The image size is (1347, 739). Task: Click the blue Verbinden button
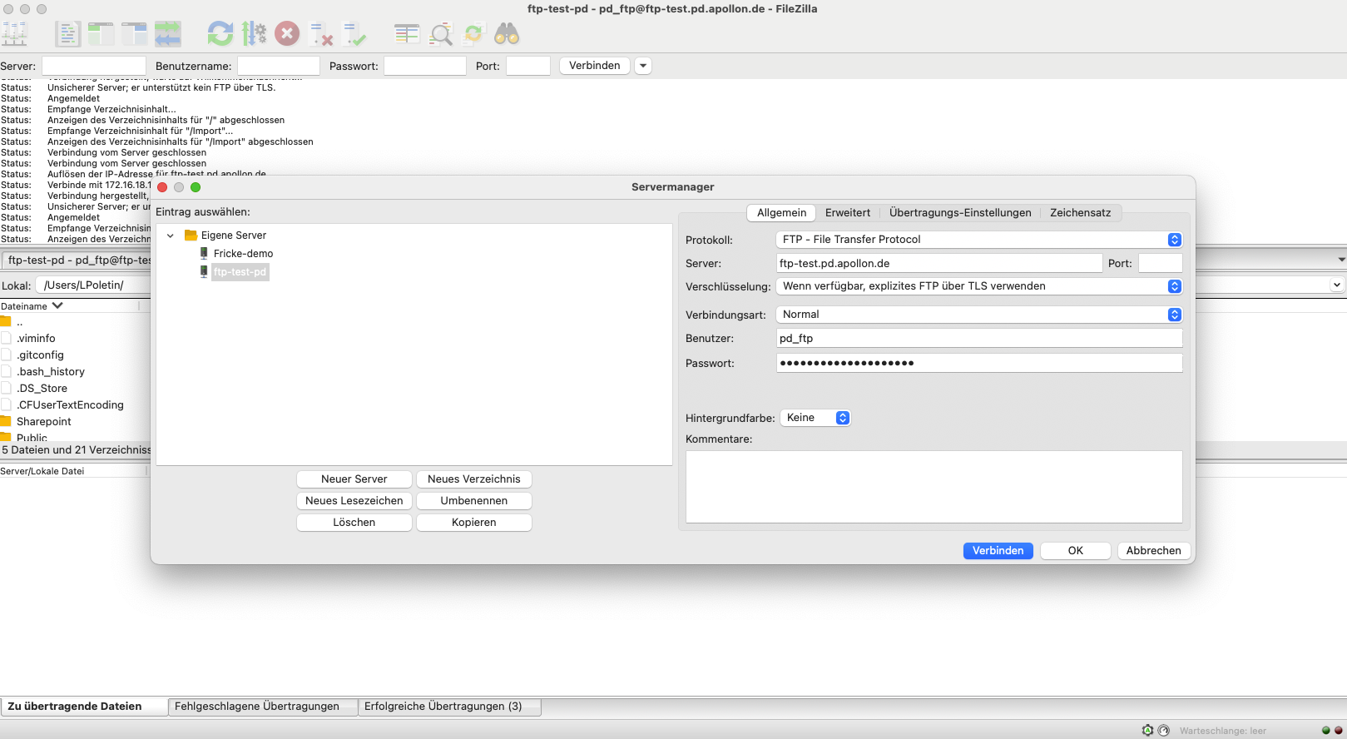pos(998,551)
